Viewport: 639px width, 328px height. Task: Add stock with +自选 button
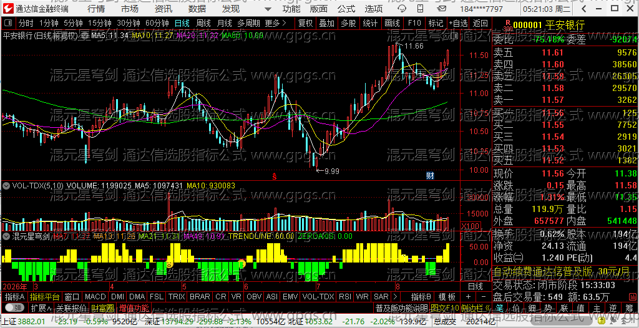tap(458, 23)
